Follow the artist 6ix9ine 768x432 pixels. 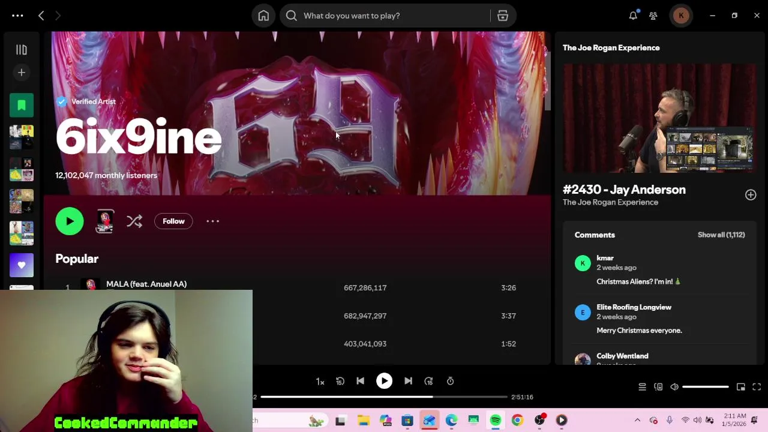173,221
